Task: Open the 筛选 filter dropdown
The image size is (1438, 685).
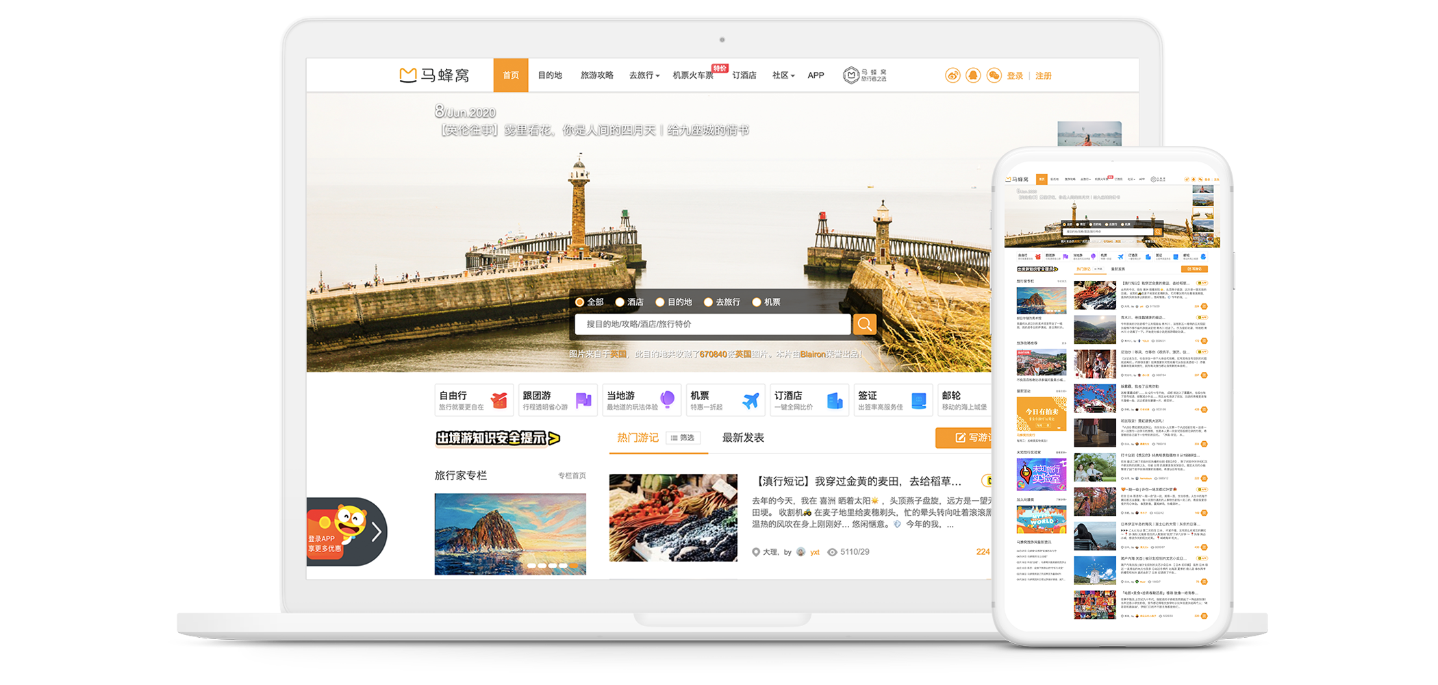Action: 683,438
